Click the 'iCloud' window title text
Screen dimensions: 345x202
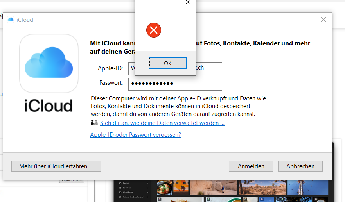[x=25, y=20]
